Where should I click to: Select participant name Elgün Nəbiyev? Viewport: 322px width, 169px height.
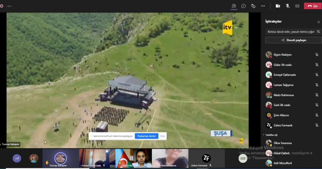[x=283, y=55]
